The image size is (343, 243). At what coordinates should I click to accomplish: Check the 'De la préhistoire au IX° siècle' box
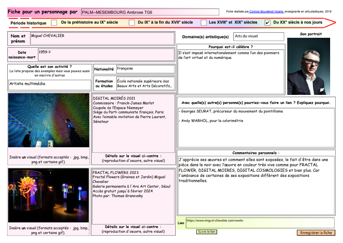coord(54,22)
